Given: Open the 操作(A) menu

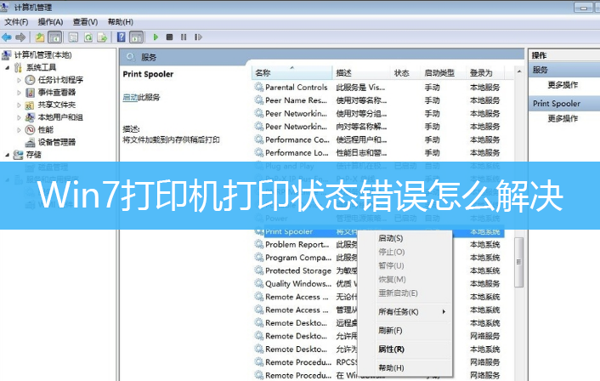Looking at the screenshot, I should [x=50, y=22].
